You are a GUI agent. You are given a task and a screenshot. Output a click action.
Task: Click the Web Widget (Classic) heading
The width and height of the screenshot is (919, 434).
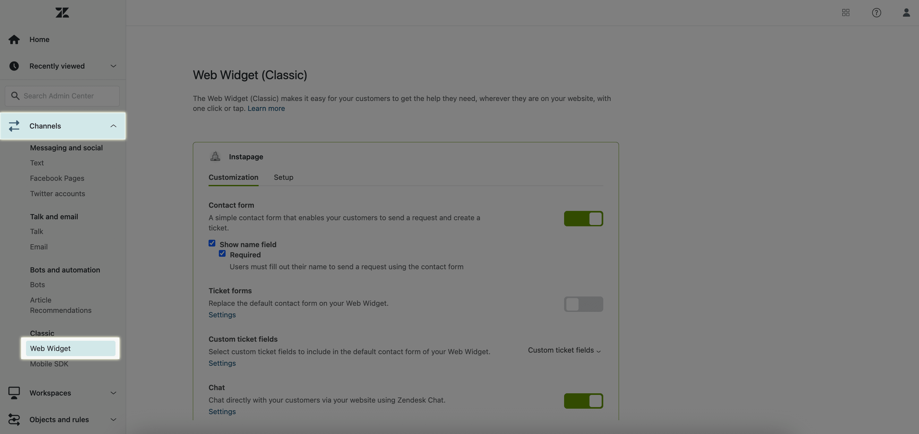coord(250,75)
